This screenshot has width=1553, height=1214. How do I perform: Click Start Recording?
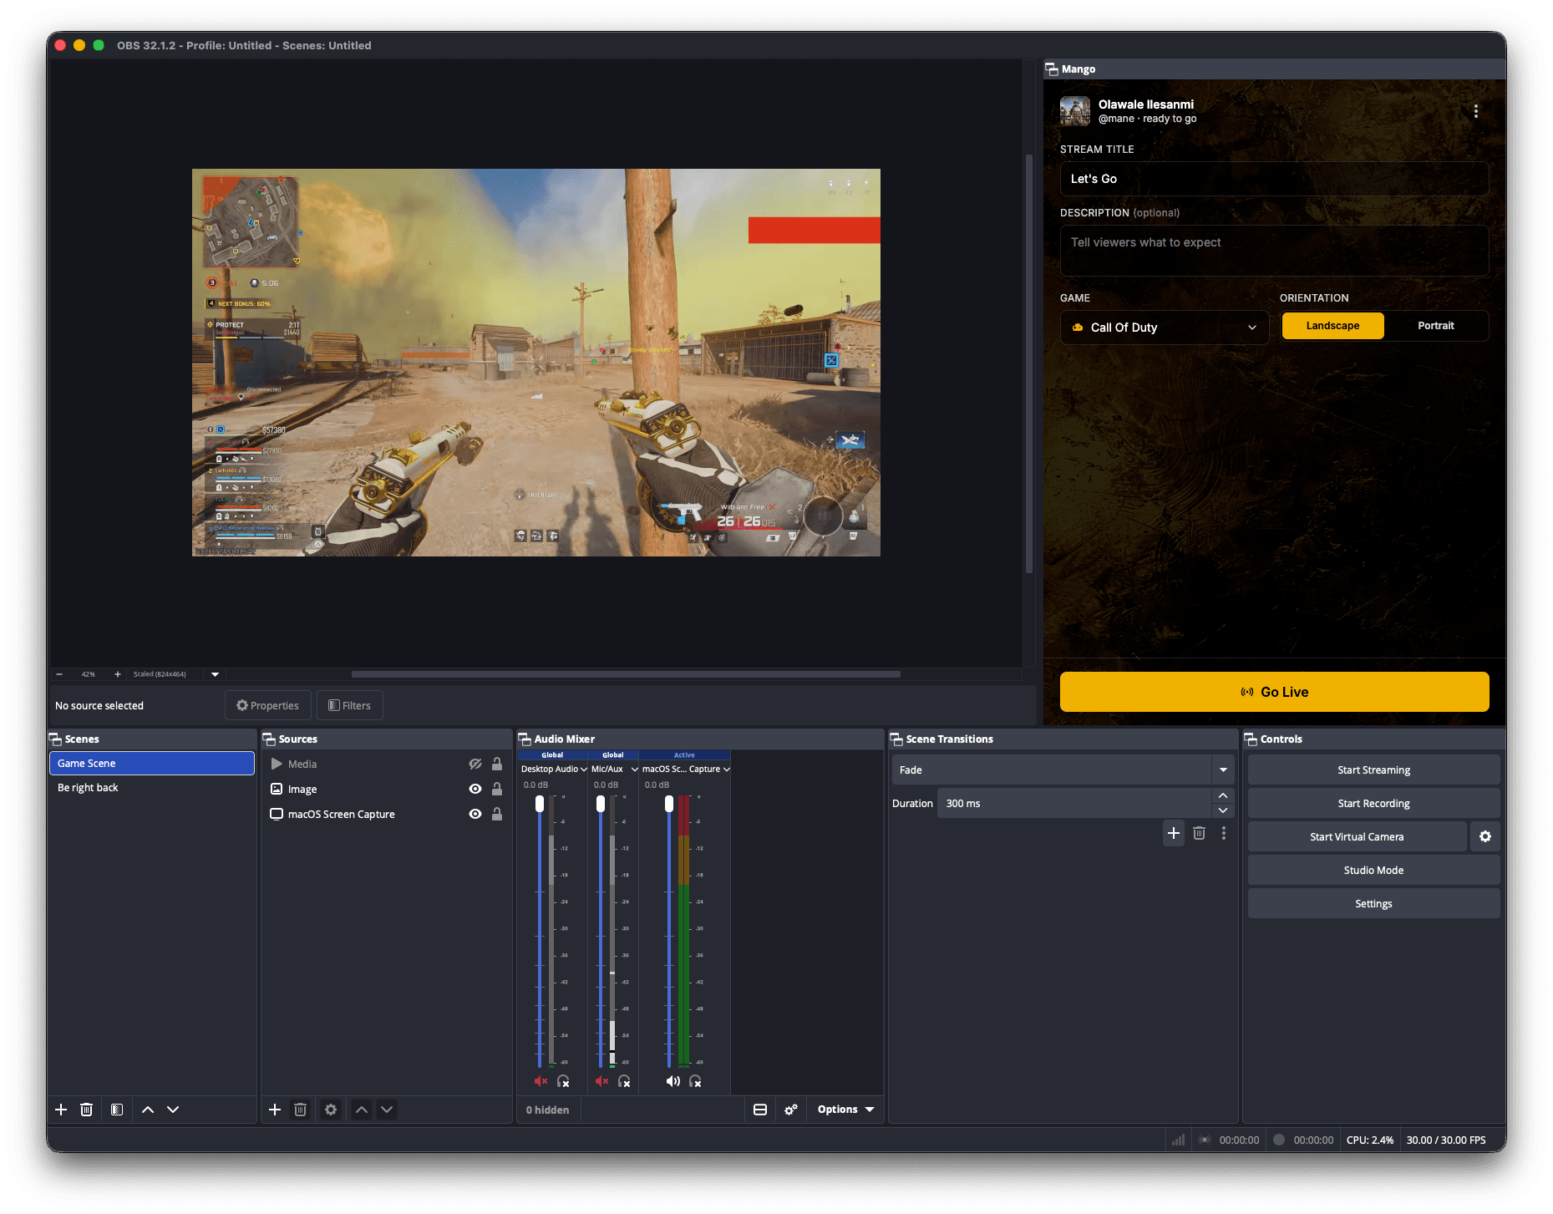pos(1373,803)
